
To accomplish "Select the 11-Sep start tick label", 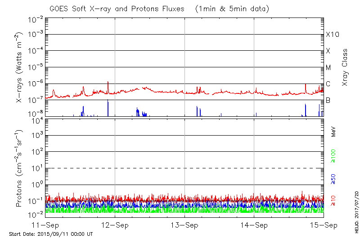I will click(x=46, y=225).
